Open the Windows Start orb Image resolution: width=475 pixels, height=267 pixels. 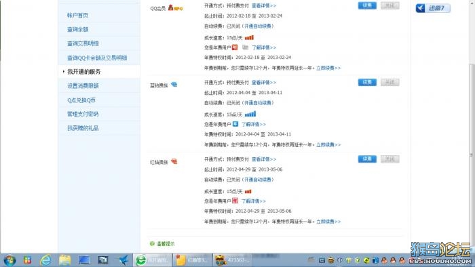pos(9,260)
